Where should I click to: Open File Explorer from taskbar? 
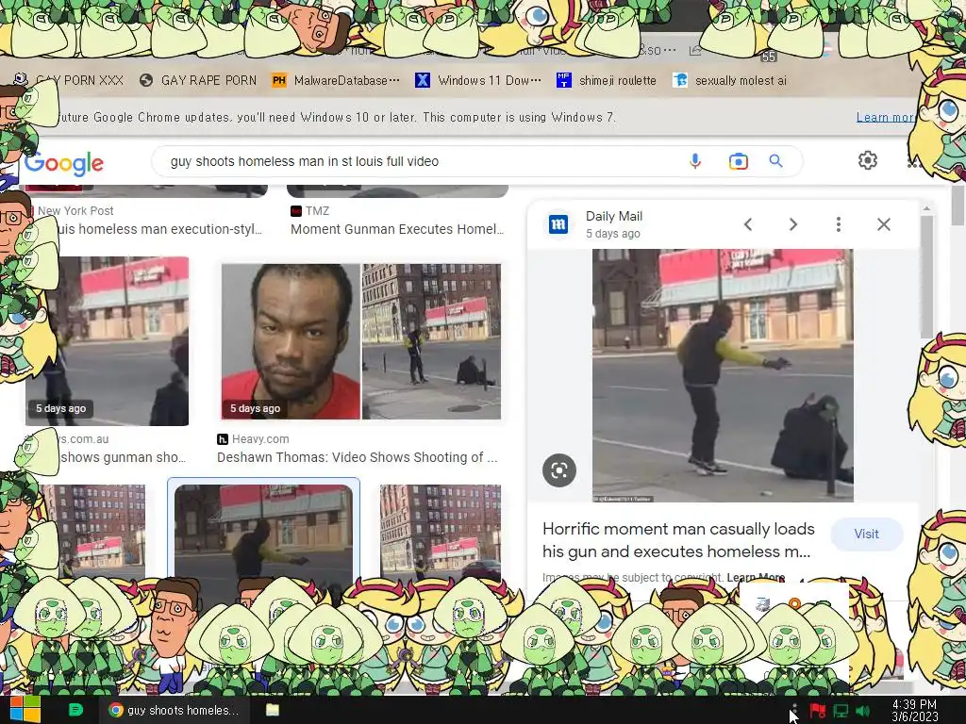tap(273, 710)
